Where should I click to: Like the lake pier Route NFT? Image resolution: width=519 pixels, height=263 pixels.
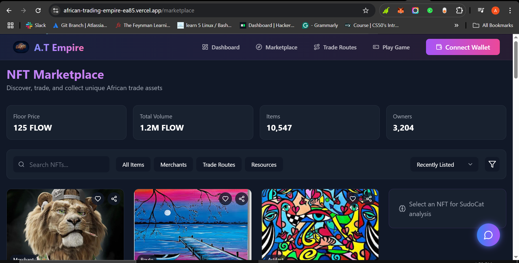[x=225, y=199]
